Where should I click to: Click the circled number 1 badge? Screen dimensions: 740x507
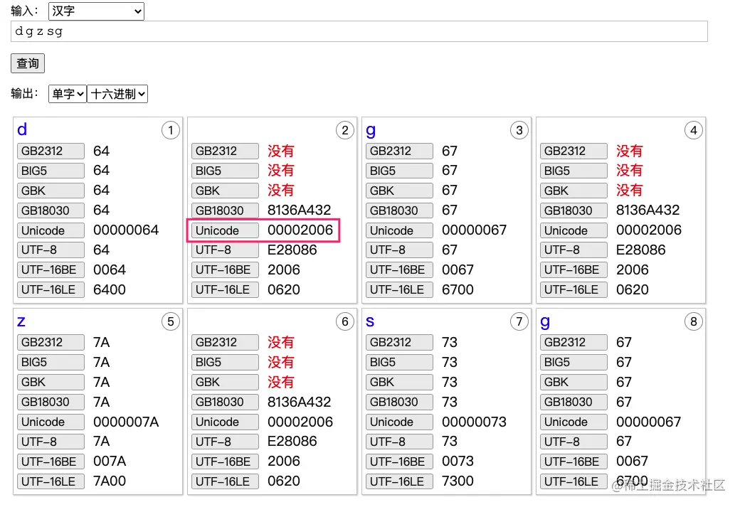[170, 130]
